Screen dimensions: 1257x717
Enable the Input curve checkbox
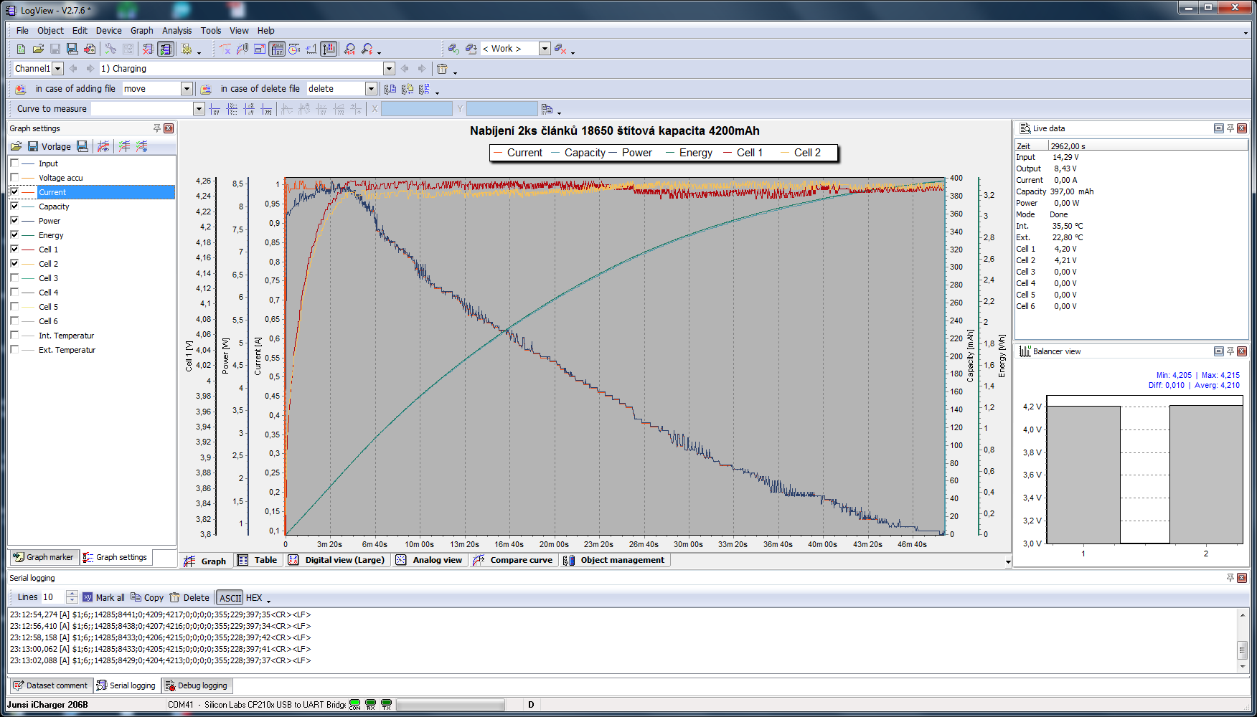pos(14,163)
